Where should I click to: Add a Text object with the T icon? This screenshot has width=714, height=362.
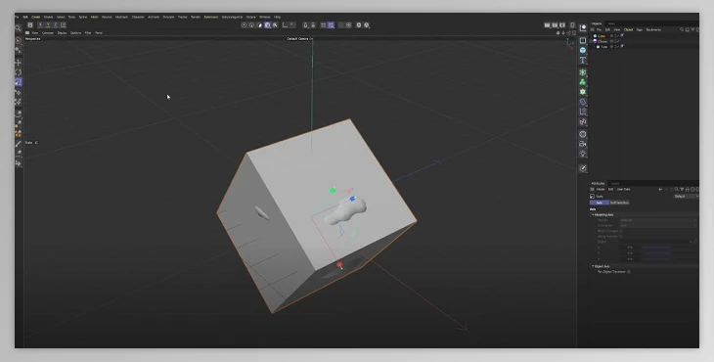coord(583,61)
